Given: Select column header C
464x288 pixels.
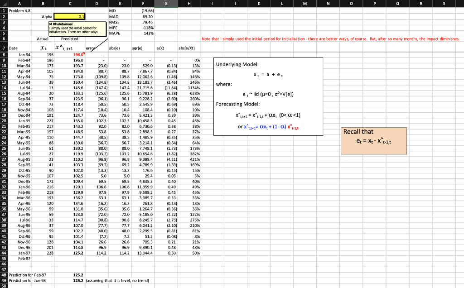Looking at the screenshot, I should point(70,4).
